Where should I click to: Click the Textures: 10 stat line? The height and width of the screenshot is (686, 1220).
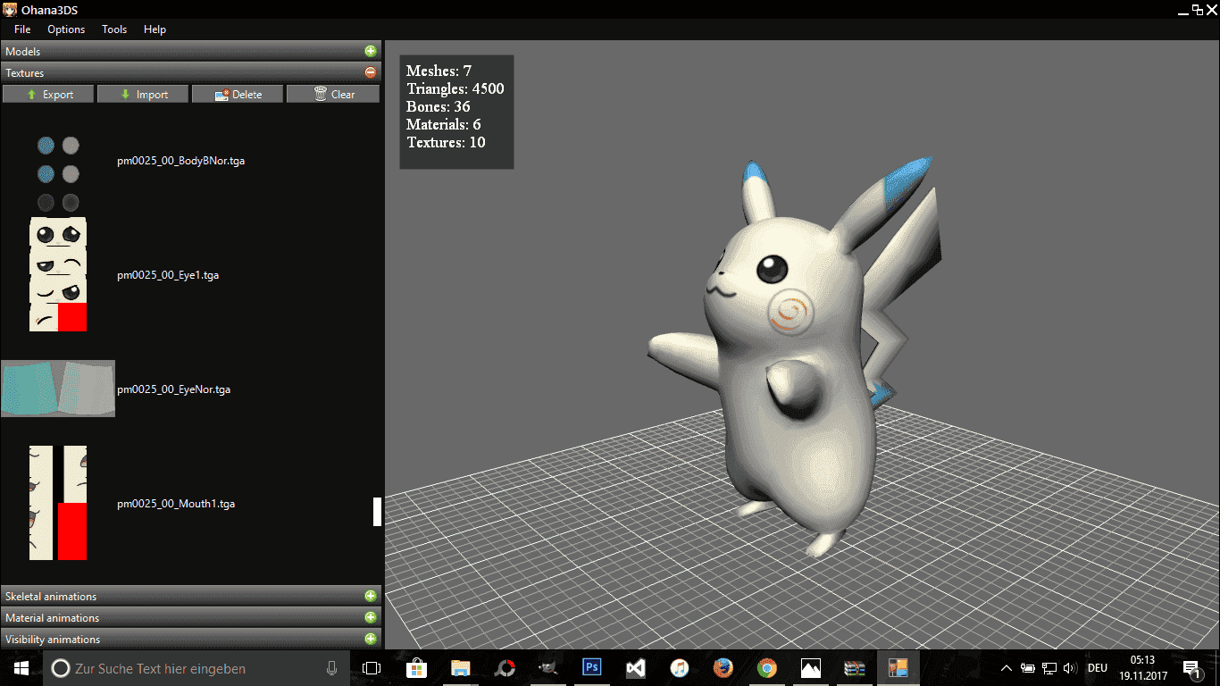[446, 142]
